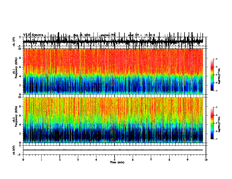Click time axis tick label "2"
This screenshot has width=232, height=179.
(60, 160)
